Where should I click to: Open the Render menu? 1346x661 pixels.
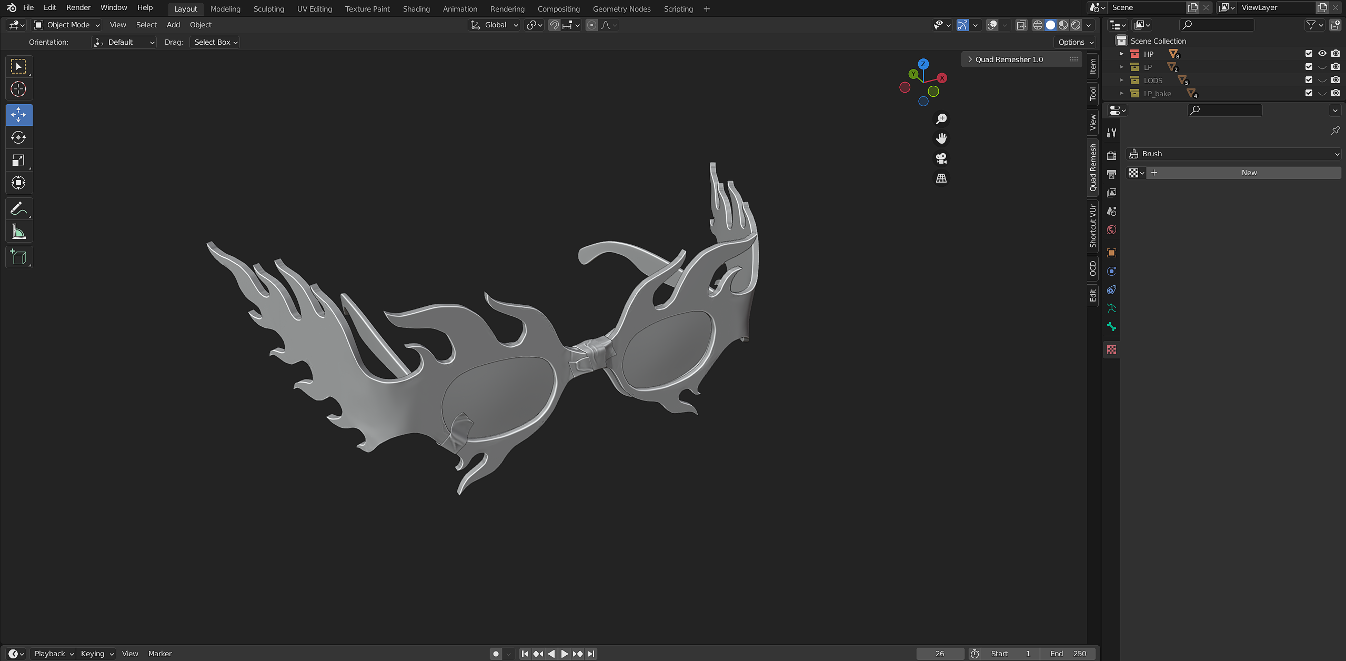pos(78,7)
